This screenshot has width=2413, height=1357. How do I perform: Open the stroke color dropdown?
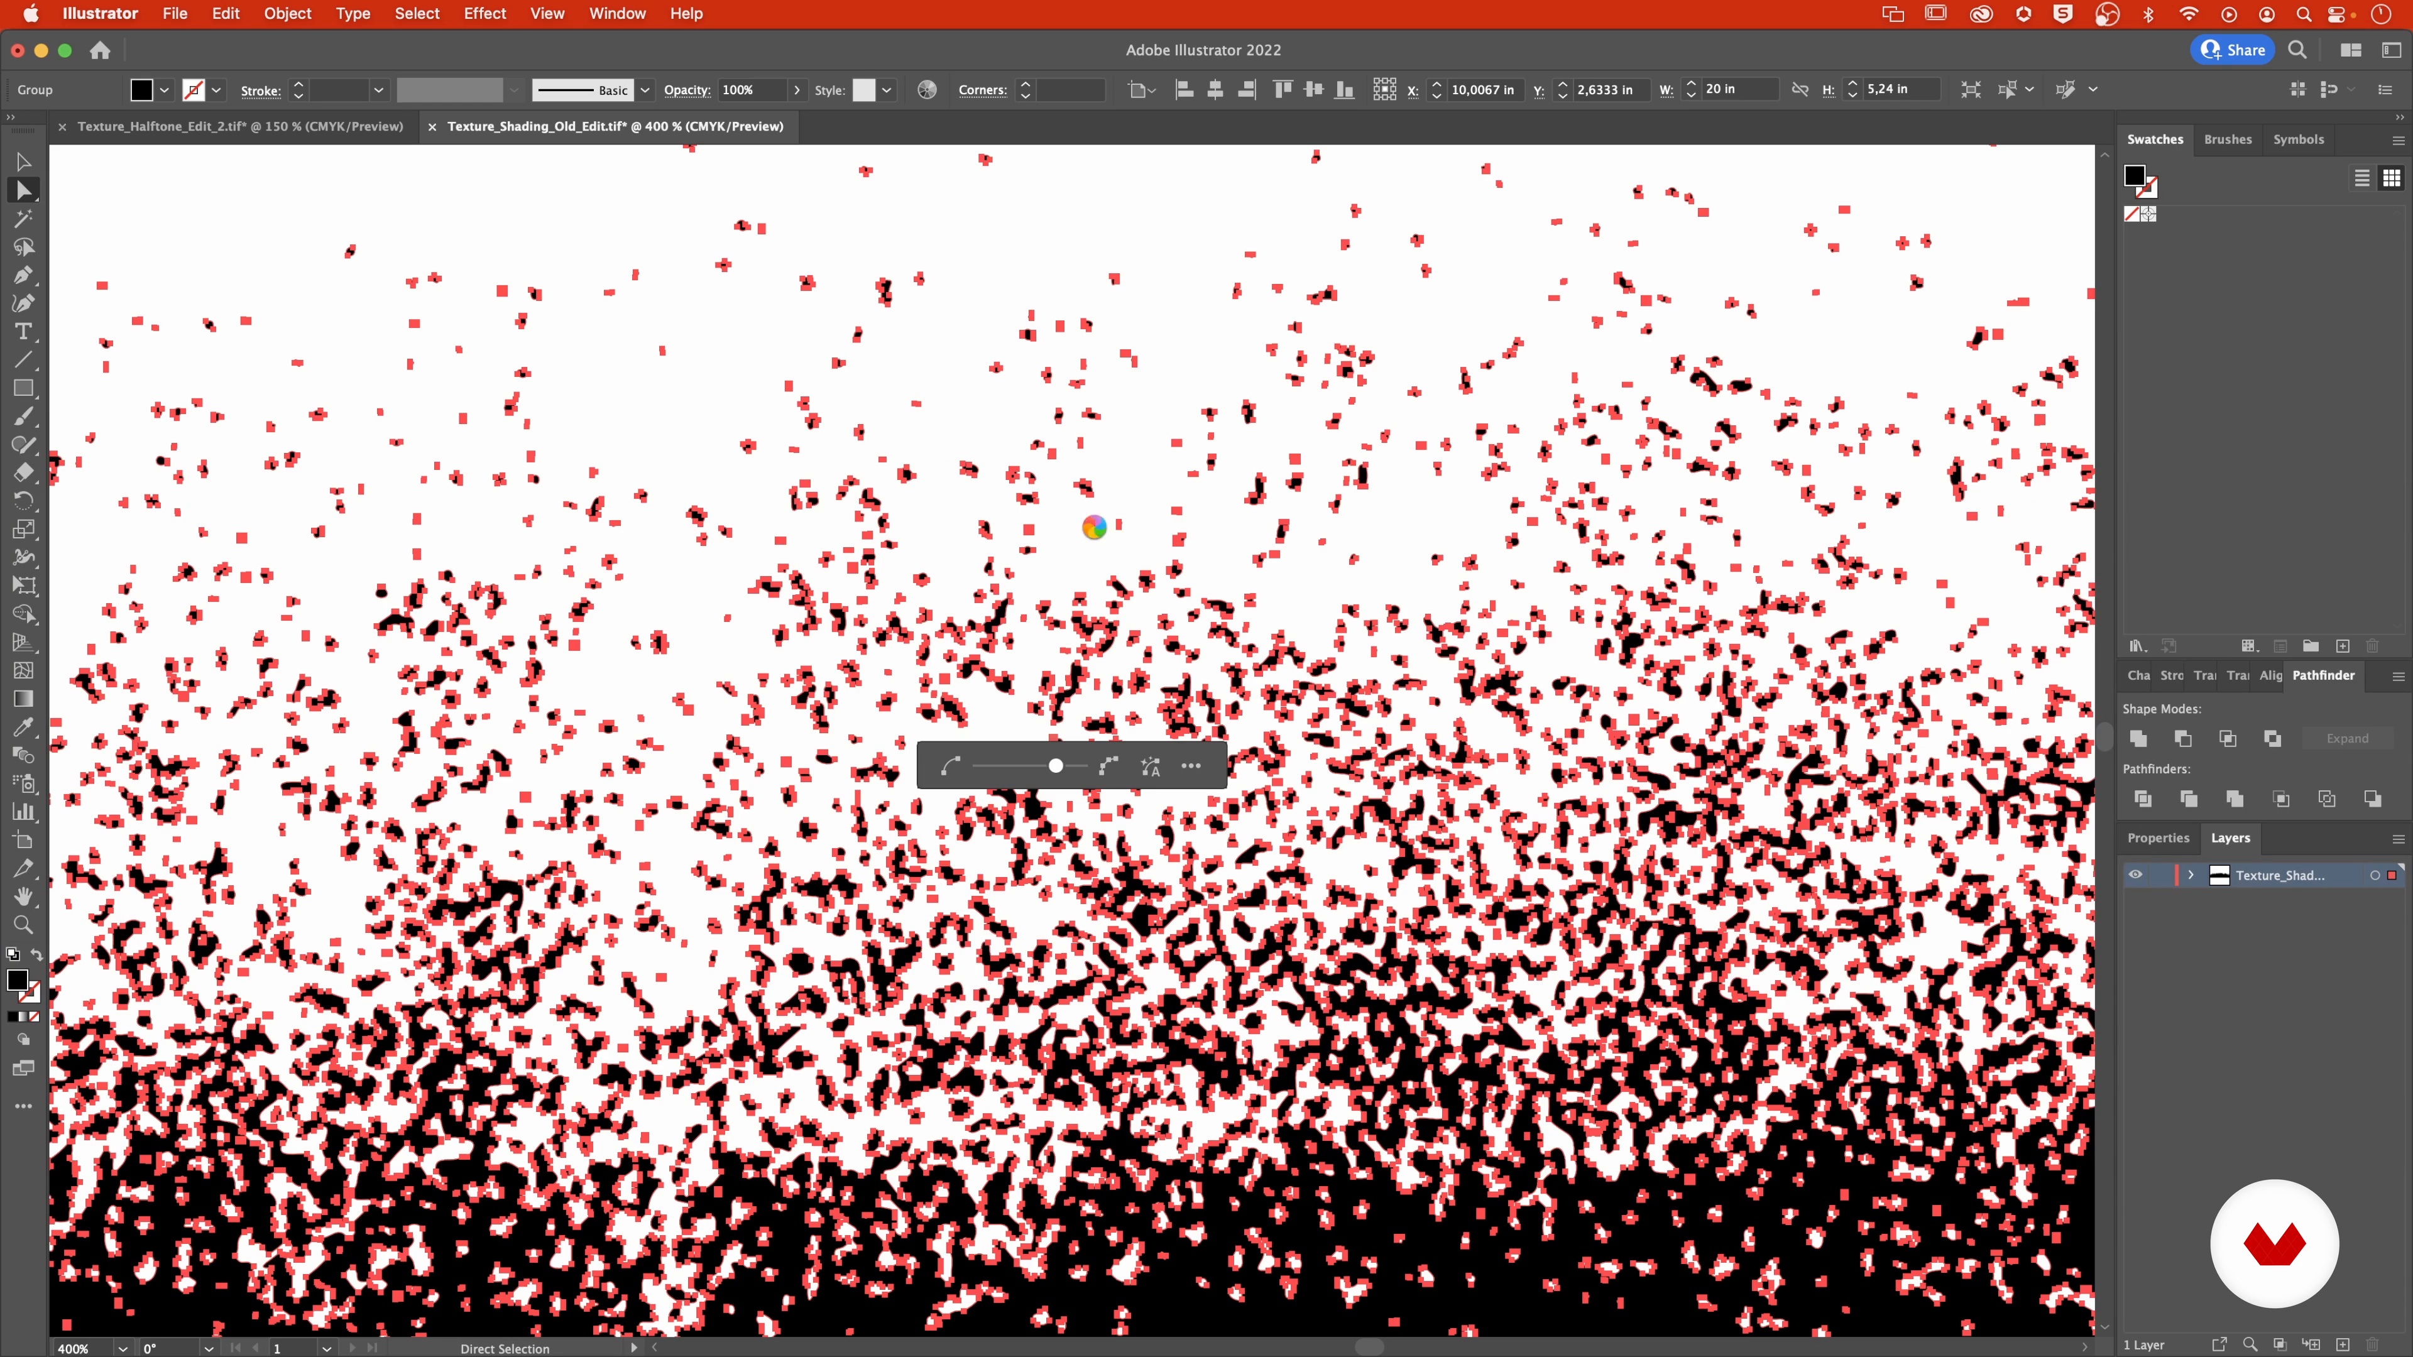(x=216, y=90)
